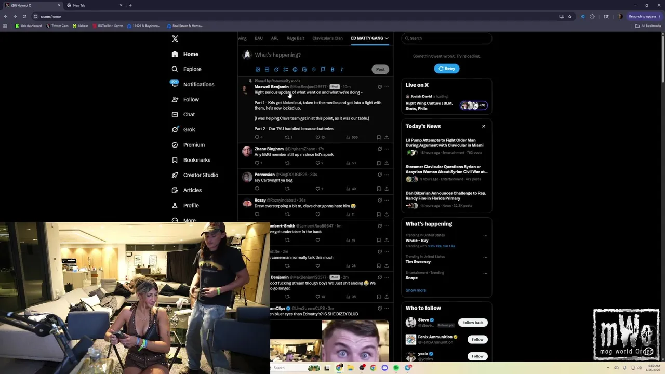Add media using the composer image icon
This screenshot has height=374, width=665.
click(258, 69)
